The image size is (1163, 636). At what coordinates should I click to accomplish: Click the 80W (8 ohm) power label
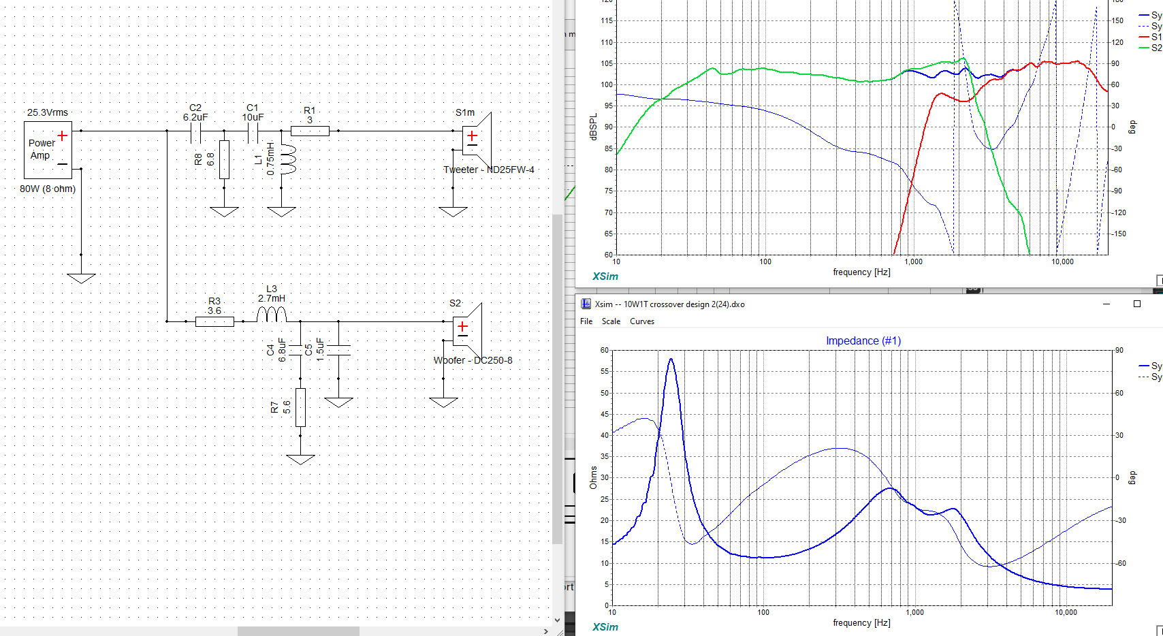(48, 189)
